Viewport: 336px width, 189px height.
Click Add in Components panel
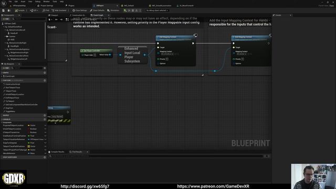(x=6, y=19)
